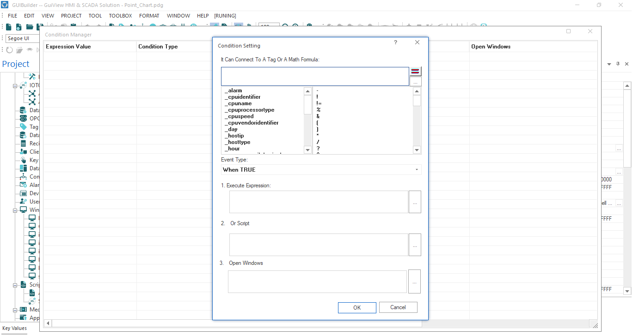
Task: Click the red equals formula icon
Action: pyautogui.click(x=415, y=71)
